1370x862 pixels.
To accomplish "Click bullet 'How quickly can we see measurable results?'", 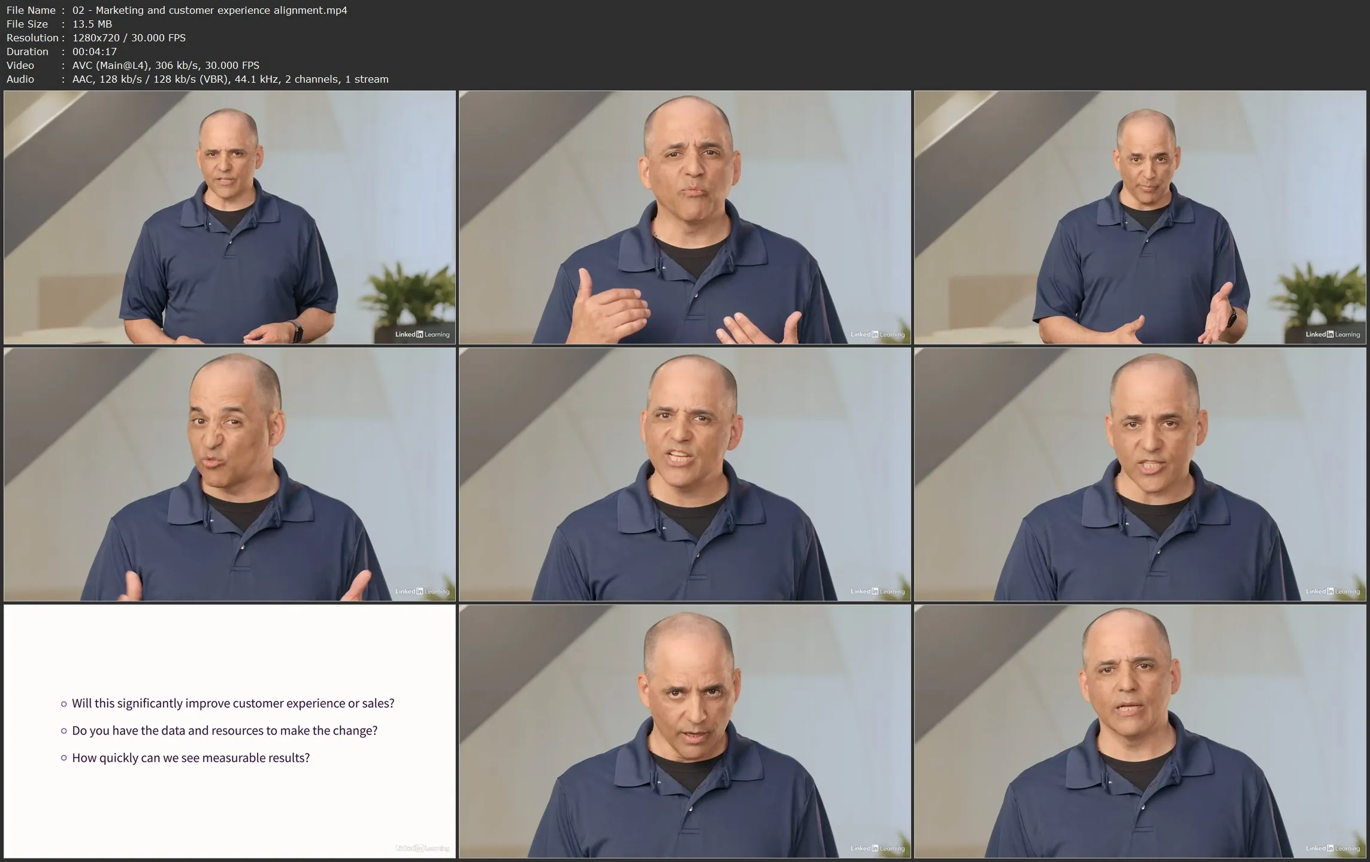I will click(x=190, y=758).
